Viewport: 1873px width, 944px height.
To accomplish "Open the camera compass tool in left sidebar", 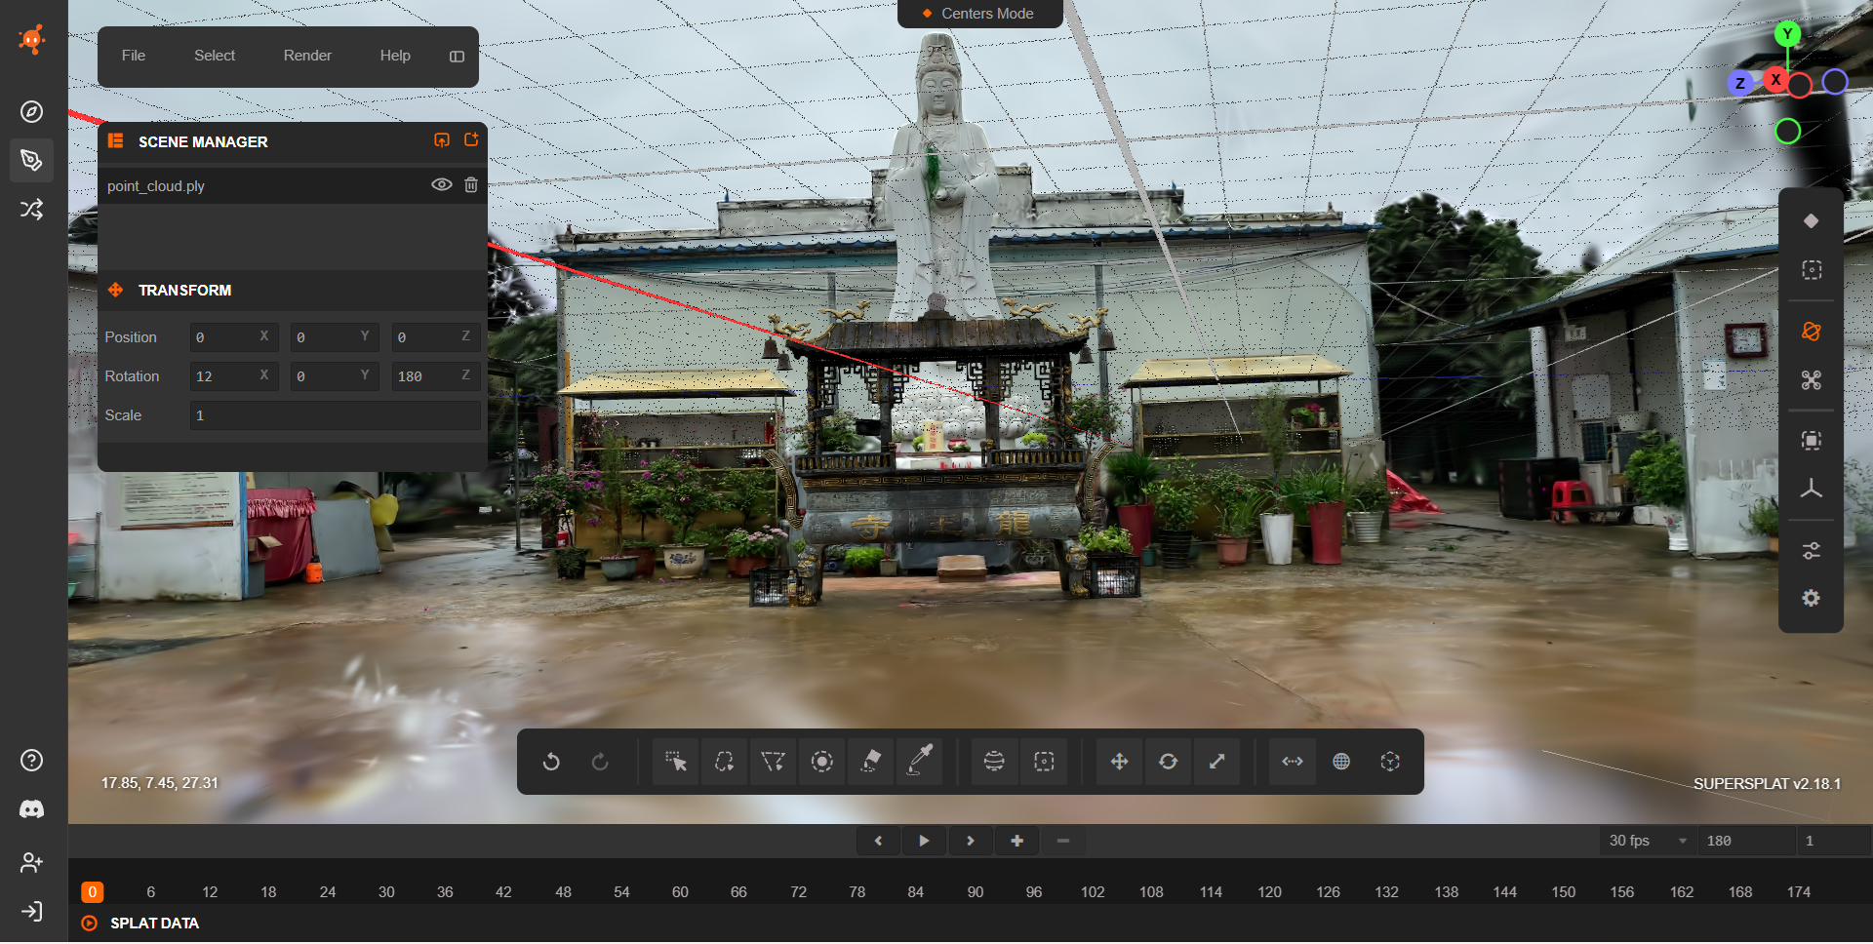I will point(32,111).
